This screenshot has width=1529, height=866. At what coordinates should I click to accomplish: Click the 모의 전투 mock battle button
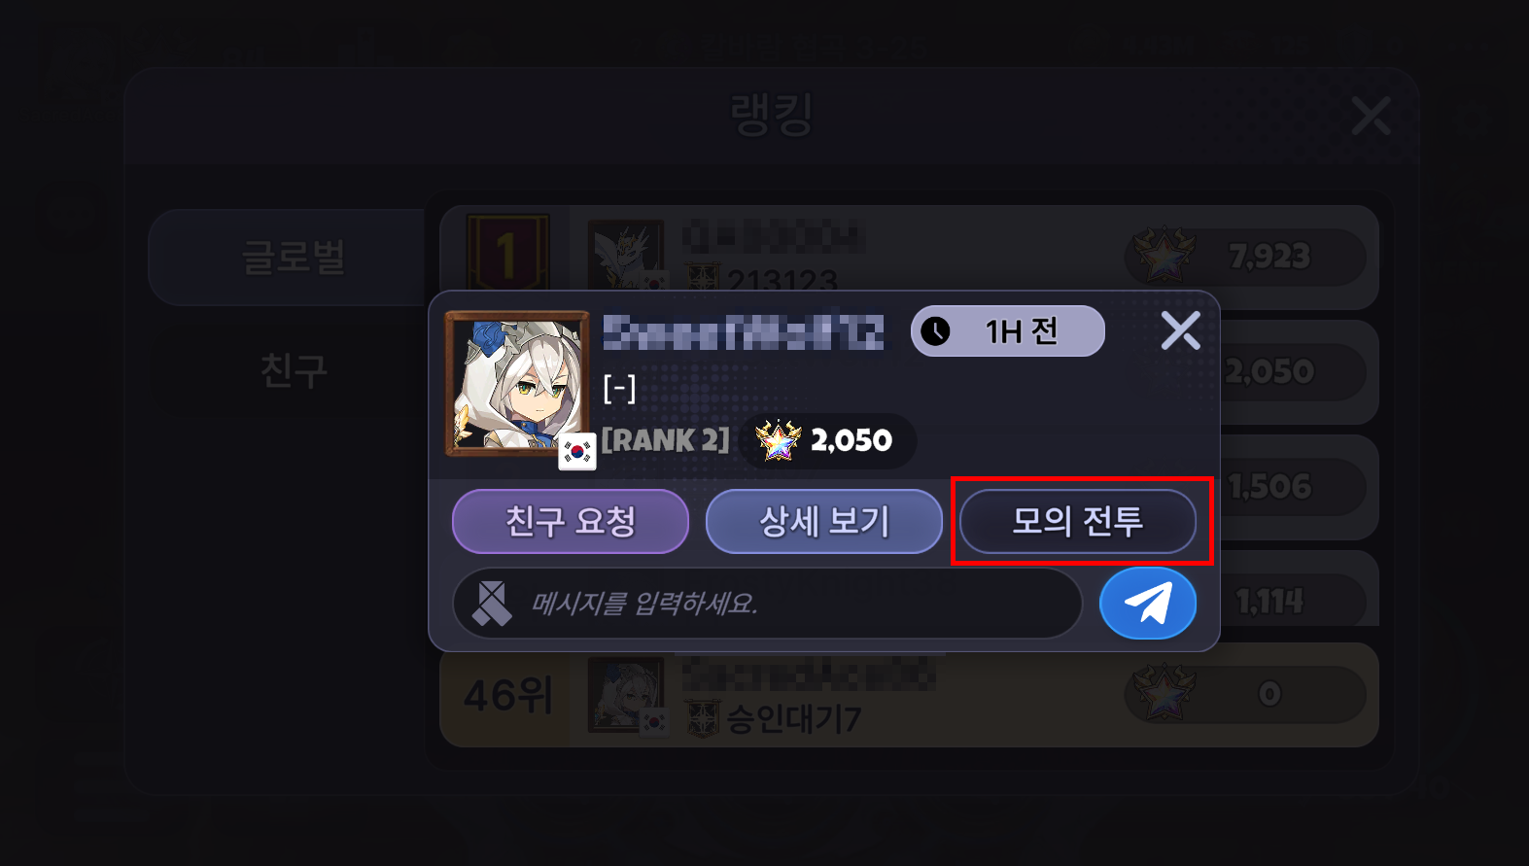(x=1077, y=521)
